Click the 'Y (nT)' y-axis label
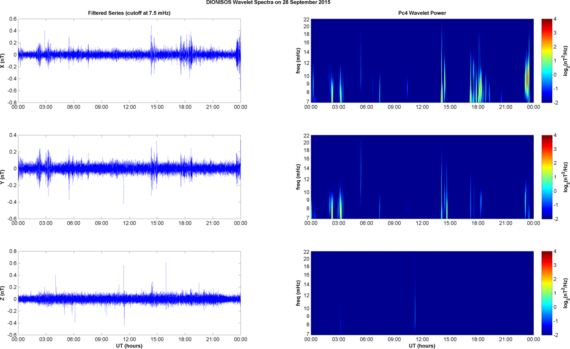This screenshot has height=349, width=570. 3,177
